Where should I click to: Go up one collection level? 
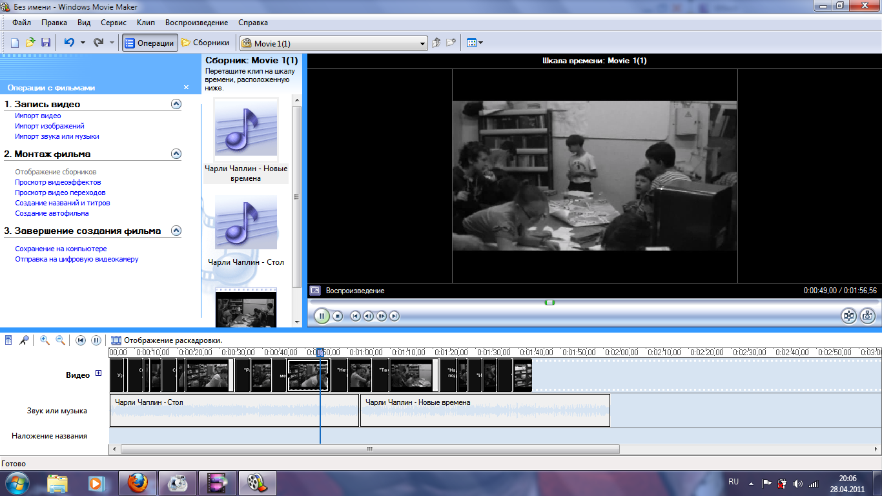pos(436,43)
